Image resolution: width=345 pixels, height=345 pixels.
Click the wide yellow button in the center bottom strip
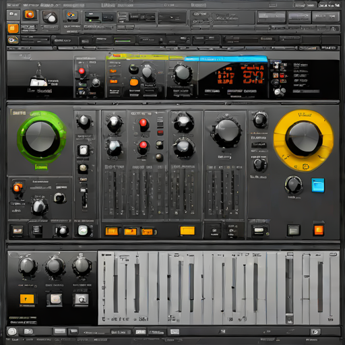(x=187, y=230)
